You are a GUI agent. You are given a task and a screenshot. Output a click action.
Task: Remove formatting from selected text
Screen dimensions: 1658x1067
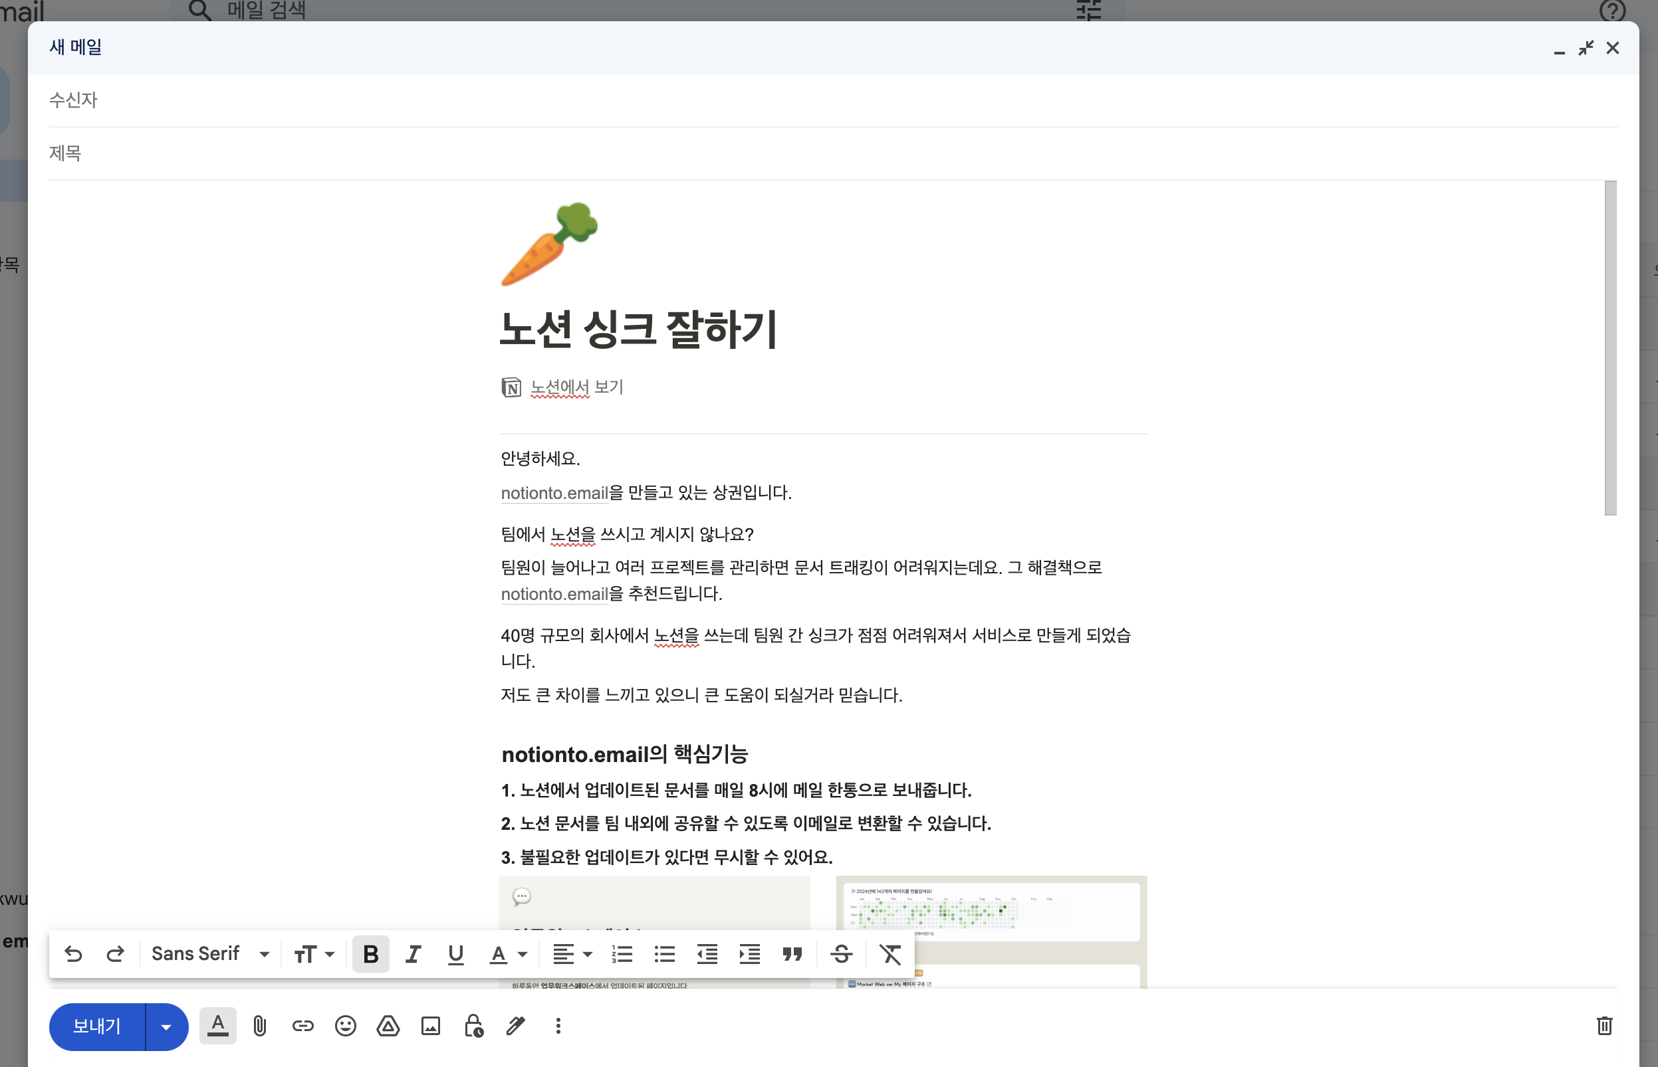890,953
